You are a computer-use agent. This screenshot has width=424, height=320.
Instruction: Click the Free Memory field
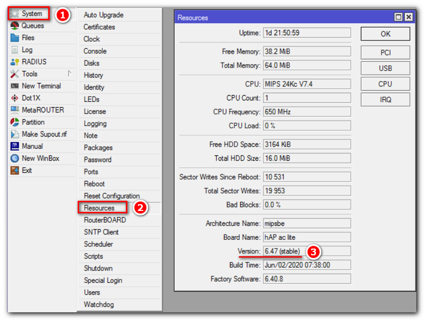[x=307, y=51]
